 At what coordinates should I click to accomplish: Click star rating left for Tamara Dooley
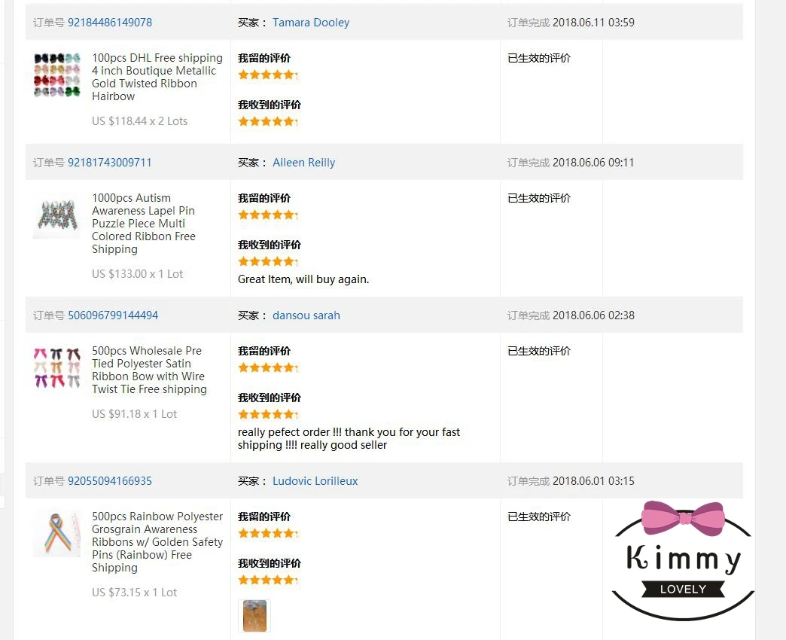coord(267,75)
